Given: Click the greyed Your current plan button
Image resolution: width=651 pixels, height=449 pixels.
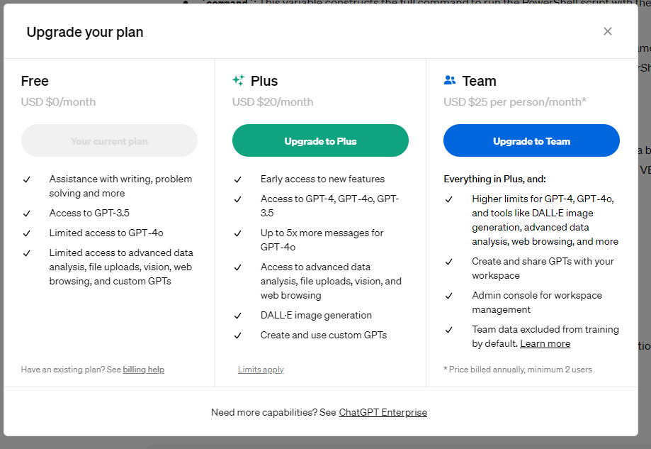Looking at the screenshot, I should point(109,140).
